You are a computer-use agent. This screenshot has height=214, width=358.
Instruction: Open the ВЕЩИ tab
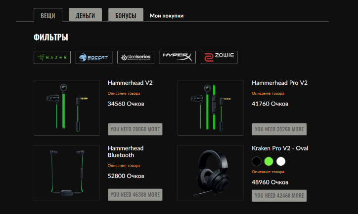[x=48, y=15]
